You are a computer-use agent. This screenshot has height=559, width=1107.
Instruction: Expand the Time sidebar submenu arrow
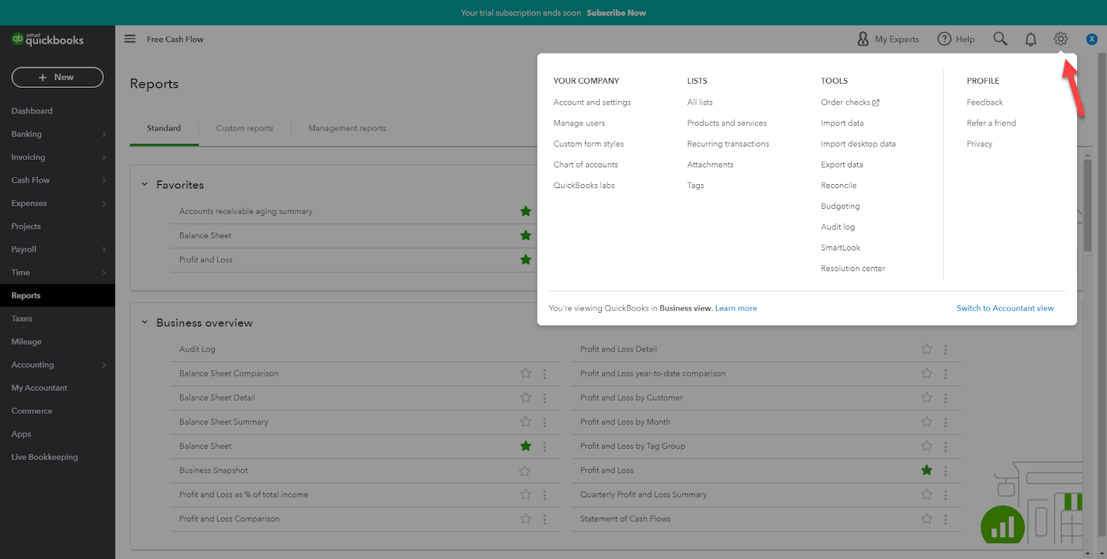click(x=104, y=273)
